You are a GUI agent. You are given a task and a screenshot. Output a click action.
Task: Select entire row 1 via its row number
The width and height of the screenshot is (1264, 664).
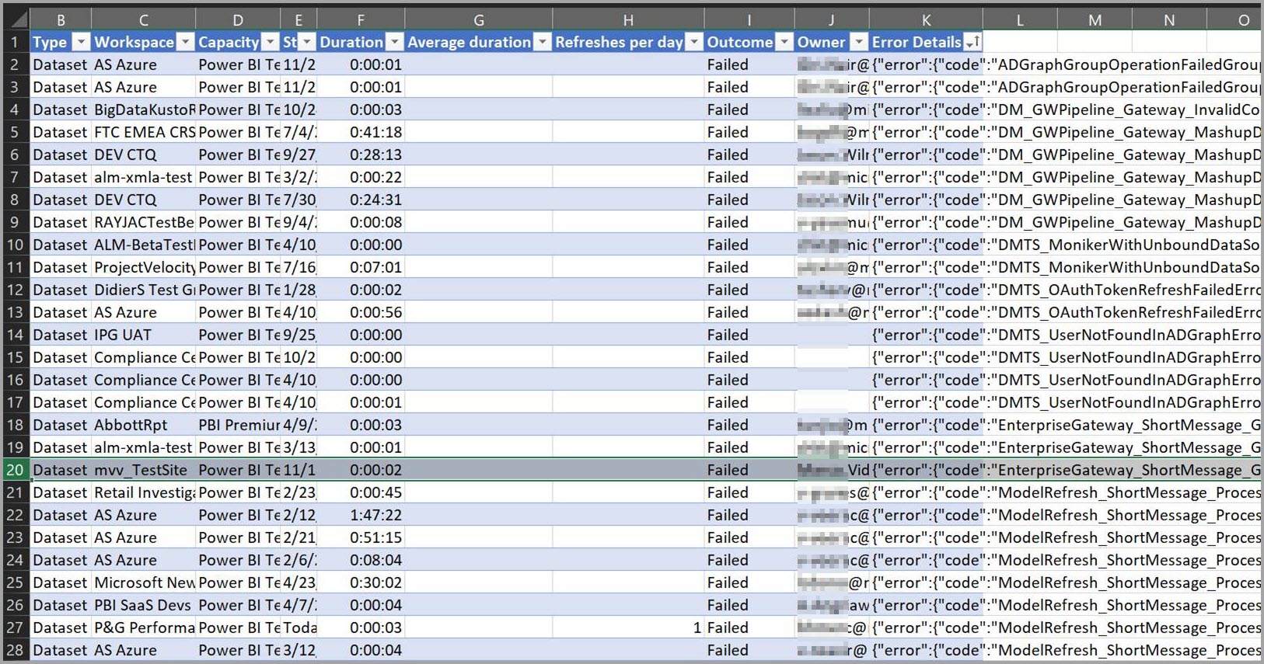[x=15, y=42]
